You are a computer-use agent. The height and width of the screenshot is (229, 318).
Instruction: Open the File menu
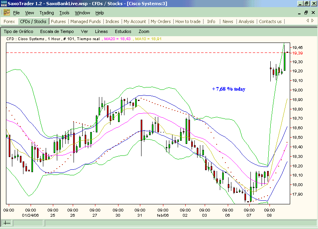[x=16, y=13]
